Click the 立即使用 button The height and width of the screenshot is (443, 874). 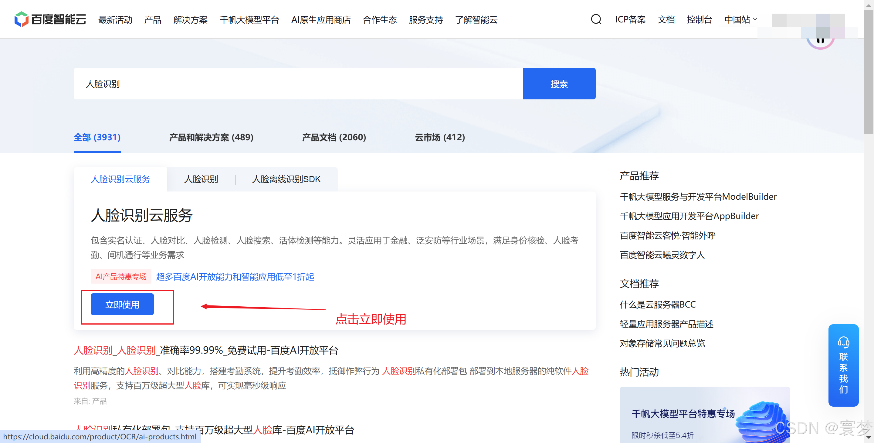coord(122,305)
